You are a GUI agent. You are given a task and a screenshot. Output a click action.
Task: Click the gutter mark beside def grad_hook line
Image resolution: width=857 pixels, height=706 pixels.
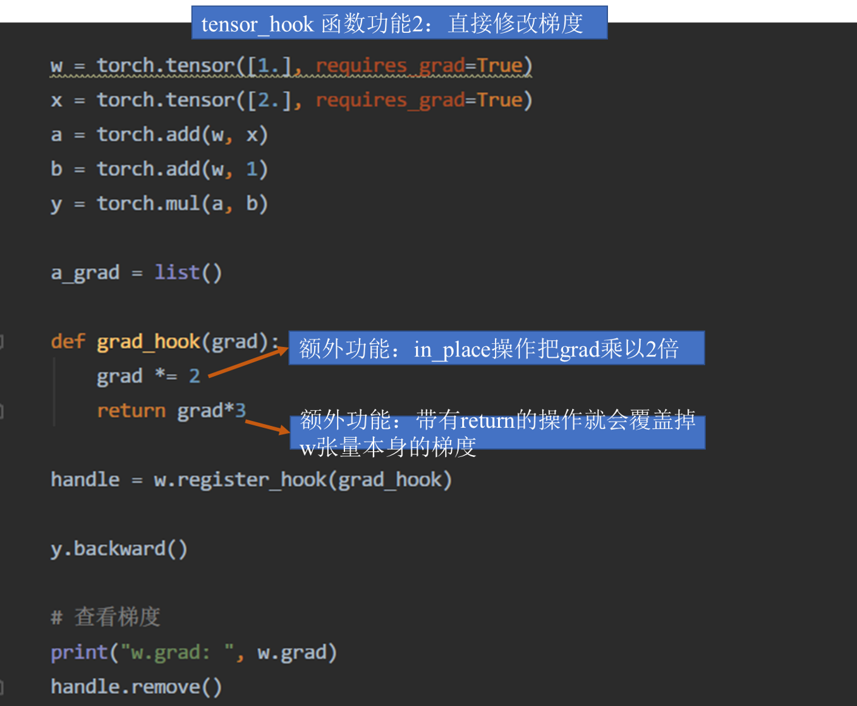2,341
